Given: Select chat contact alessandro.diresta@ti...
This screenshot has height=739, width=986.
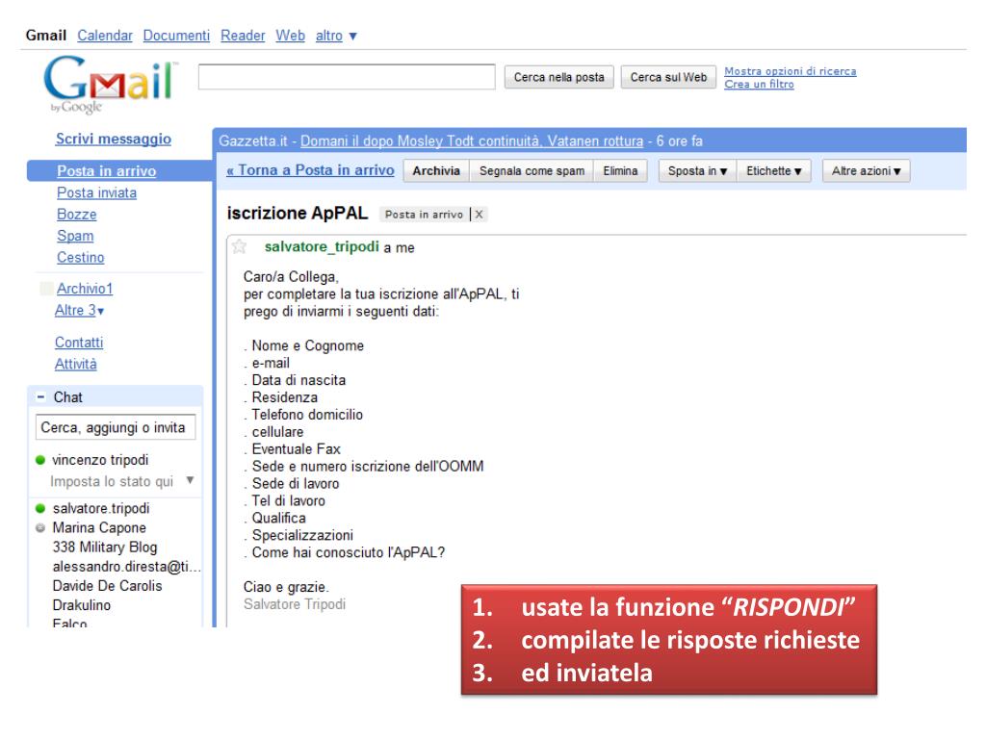Looking at the screenshot, I should [126, 567].
